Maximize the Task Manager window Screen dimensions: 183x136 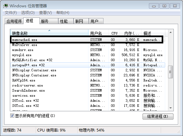pos(164,6)
